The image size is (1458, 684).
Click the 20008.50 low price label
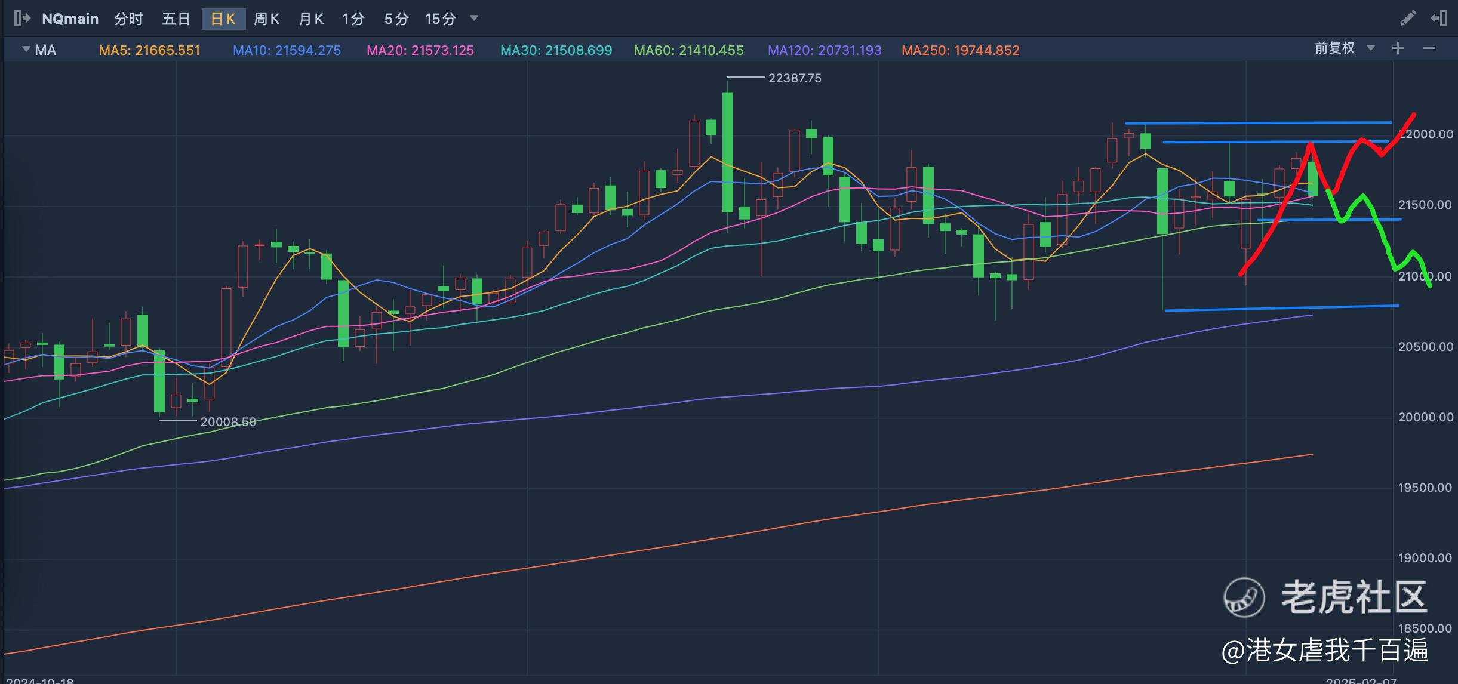tap(228, 422)
